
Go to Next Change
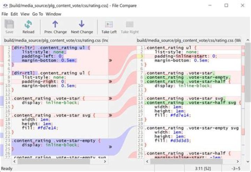pyautogui.click(x=82, y=27)
